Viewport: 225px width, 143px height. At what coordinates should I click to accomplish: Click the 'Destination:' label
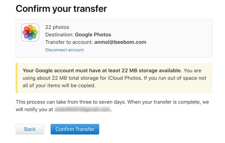[59, 35]
